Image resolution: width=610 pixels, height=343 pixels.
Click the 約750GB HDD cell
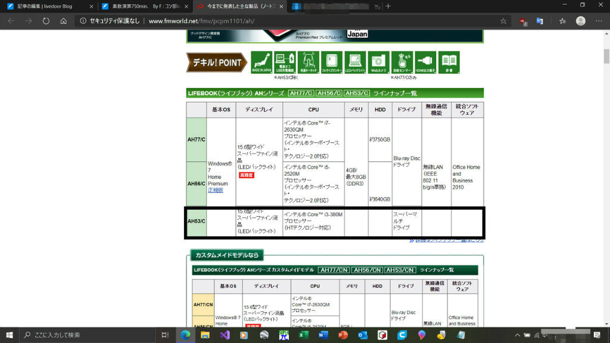point(379,139)
